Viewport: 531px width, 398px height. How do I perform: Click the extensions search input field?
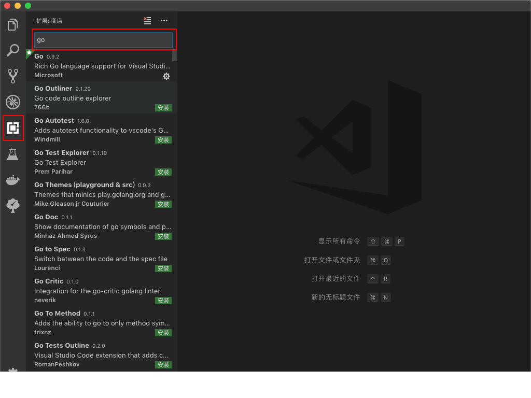[x=103, y=39]
